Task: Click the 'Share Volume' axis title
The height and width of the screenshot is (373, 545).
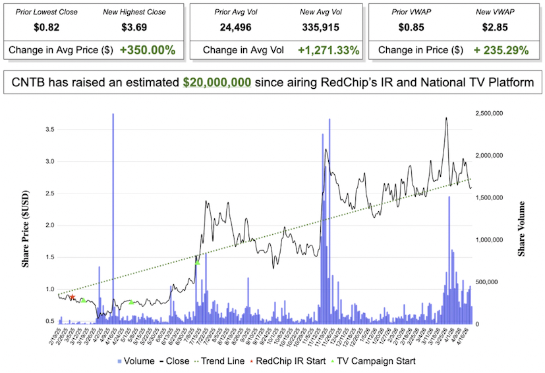Action: [521, 229]
